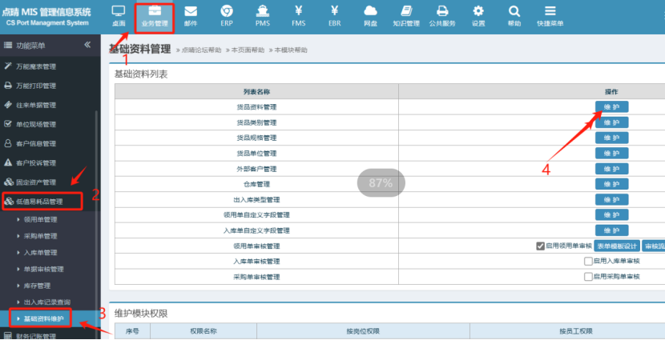Open 知识管理 book icon
The height and width of the screenshot is (340, 665).
[406, 14]
